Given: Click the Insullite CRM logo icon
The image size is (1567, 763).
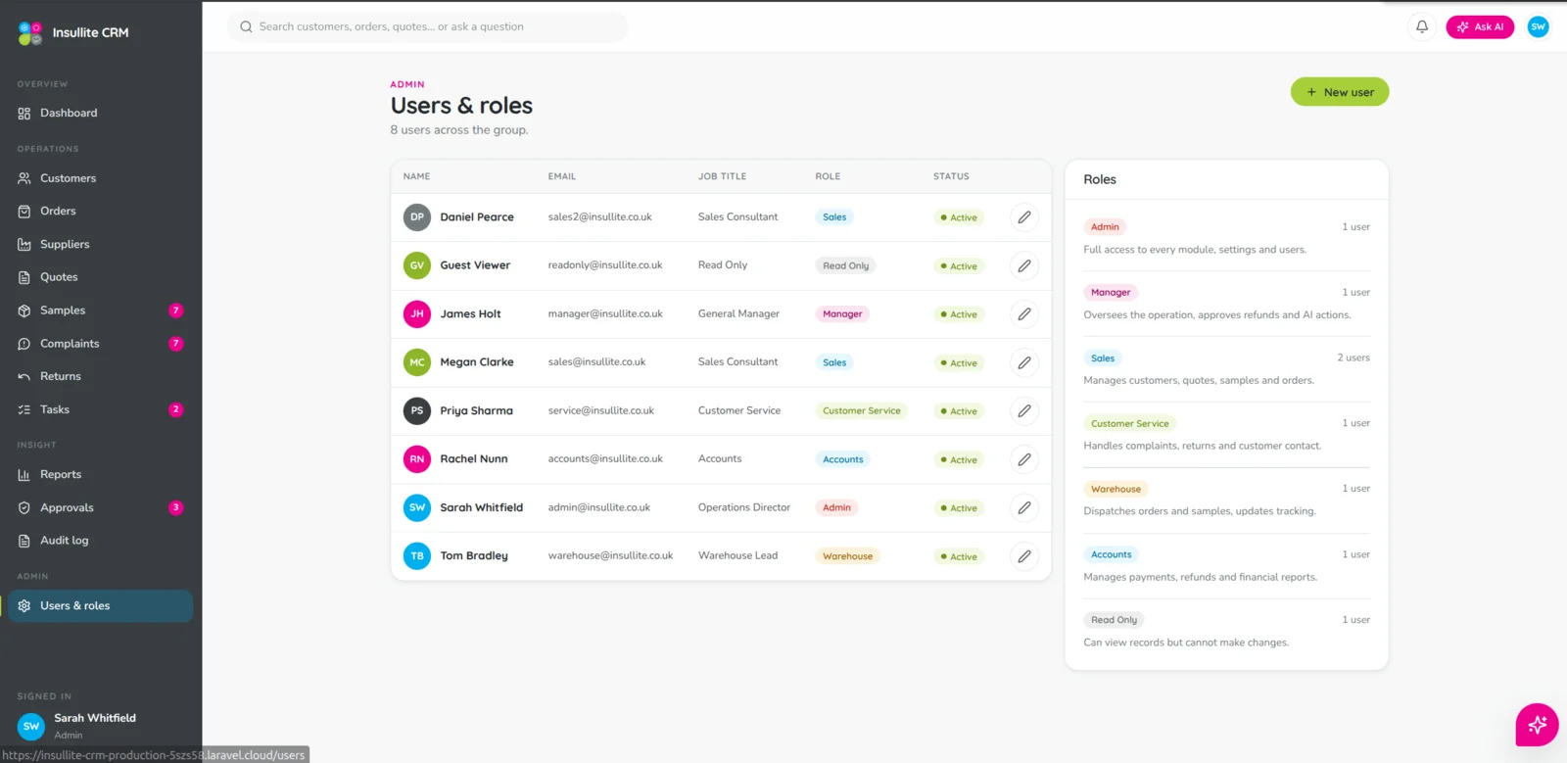Looking at the screenshot, I should point(30,33).
